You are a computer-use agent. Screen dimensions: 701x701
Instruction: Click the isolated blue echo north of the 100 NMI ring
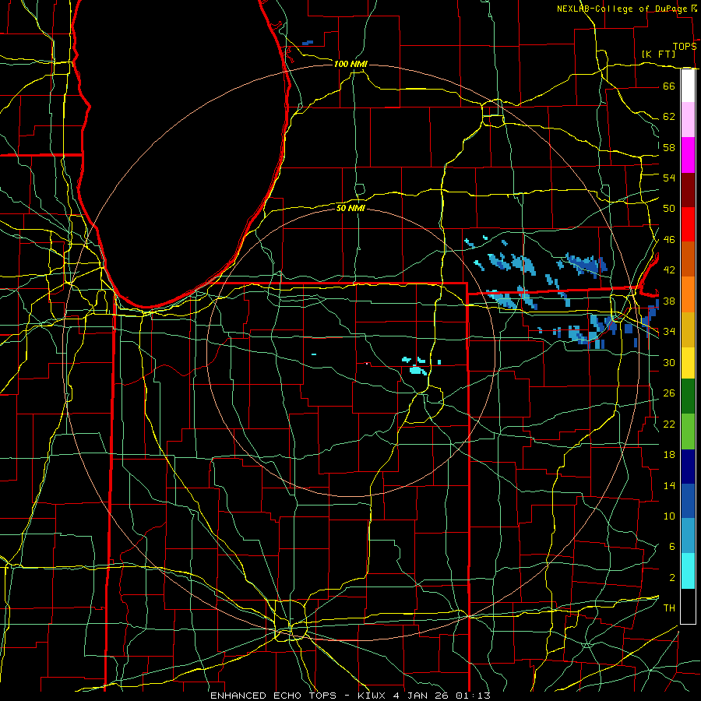pyautogui.click(x=308, y=43)
